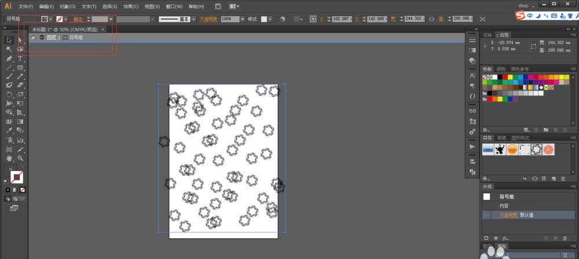Select the Gradient tool
The width and height of the screenshot is (579, 259).
pyautogui.click(x=20, y=121)
